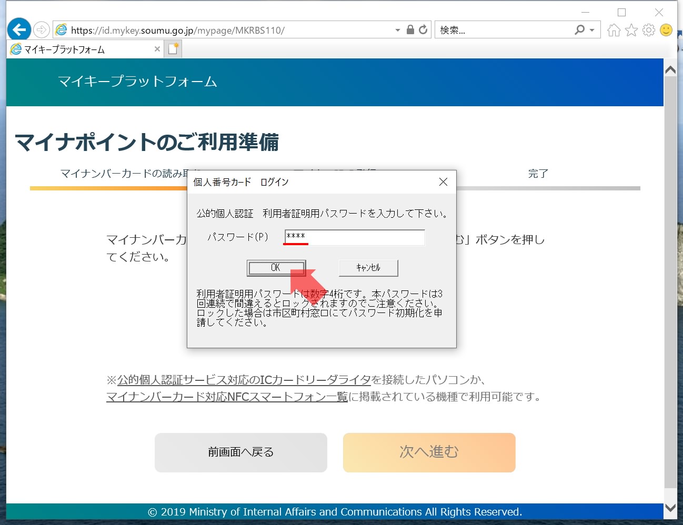
Task: Click the lock security icon in address bar
Action: click(410, 29)
